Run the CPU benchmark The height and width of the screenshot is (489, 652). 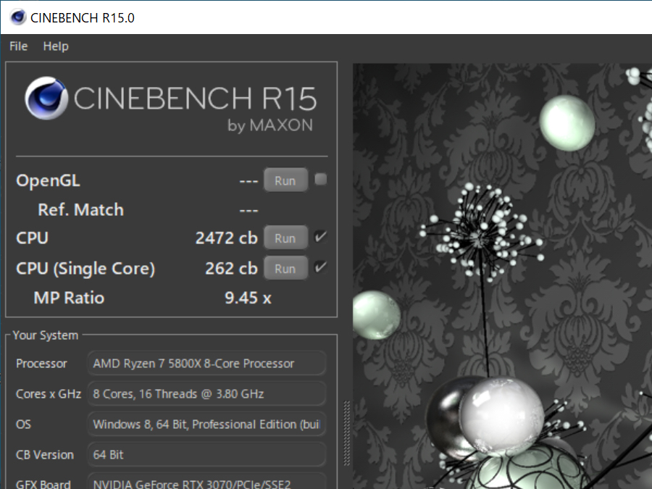coord(285,238)
